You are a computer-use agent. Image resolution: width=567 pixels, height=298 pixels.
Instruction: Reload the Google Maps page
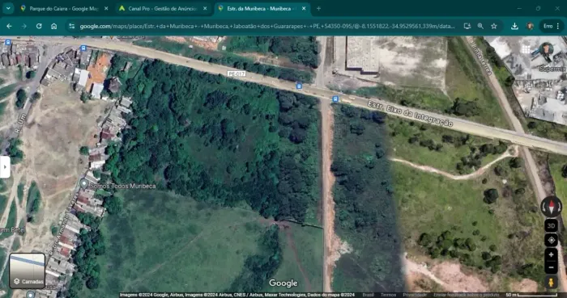click(x=39, y=26)
